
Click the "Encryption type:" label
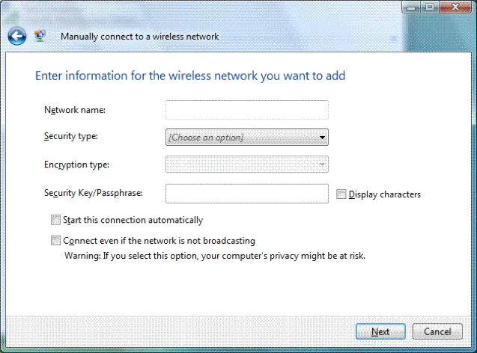pos(77,164)
